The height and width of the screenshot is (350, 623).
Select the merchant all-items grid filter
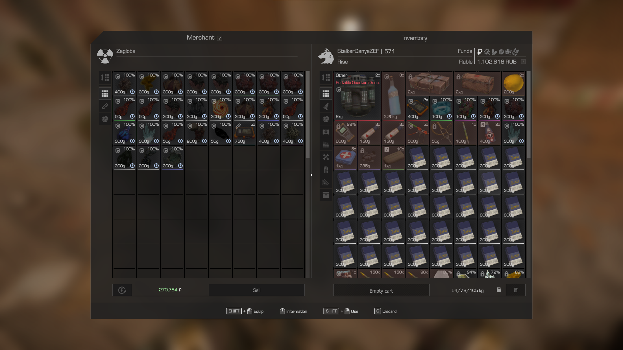point(105,94)
